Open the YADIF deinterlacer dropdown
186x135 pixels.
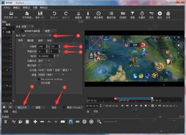(x=55, y=70)
